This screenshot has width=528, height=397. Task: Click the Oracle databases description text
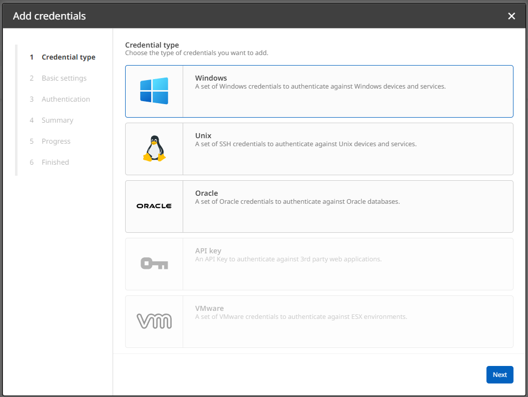click(297, 202)
